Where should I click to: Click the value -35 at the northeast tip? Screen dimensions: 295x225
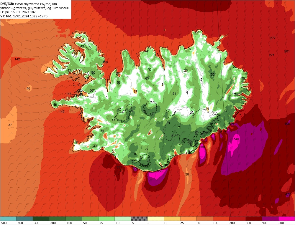pyautogui.click(x=197, y=32)
